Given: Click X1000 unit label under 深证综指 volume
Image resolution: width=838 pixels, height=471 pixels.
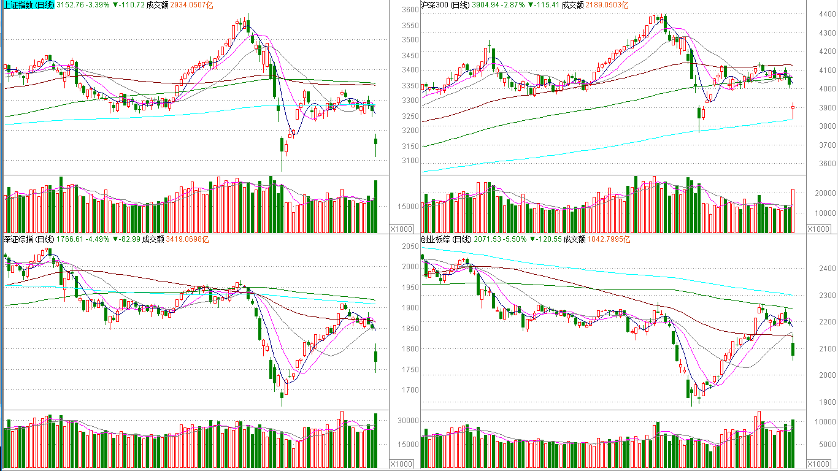Looking at the screenshot, I should point(403,464).
